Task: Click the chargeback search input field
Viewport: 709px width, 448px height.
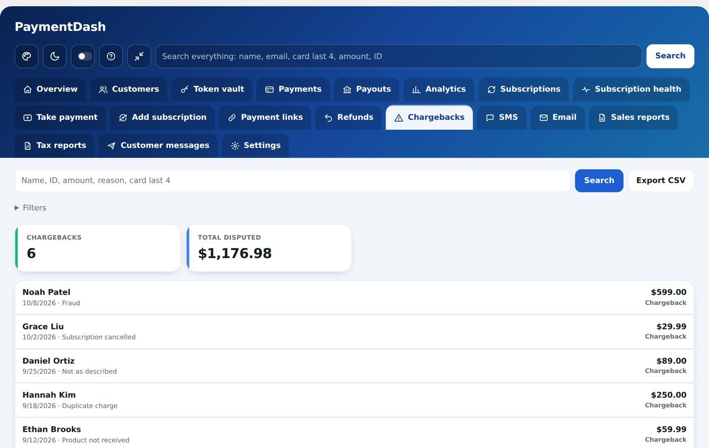Action: click(293, 181)
